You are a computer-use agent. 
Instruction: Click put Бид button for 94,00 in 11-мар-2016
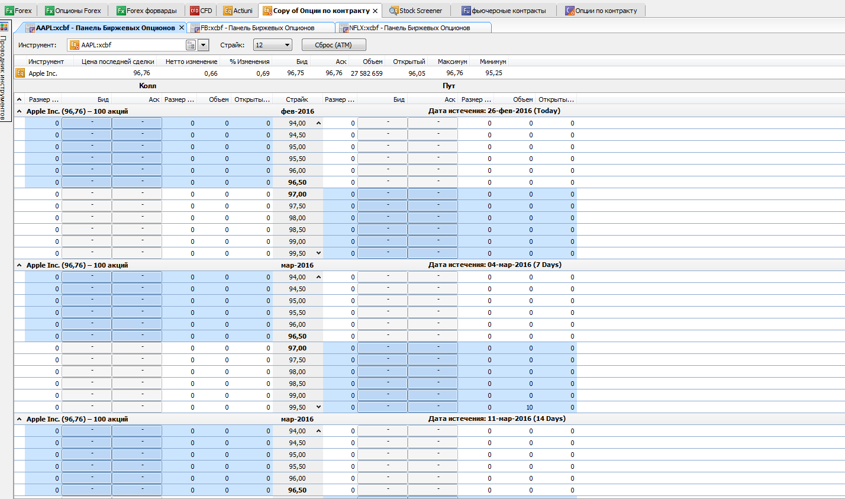(x=382, y=431)
